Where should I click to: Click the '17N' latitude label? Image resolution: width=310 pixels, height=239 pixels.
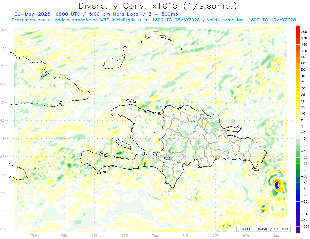point(4,211)
